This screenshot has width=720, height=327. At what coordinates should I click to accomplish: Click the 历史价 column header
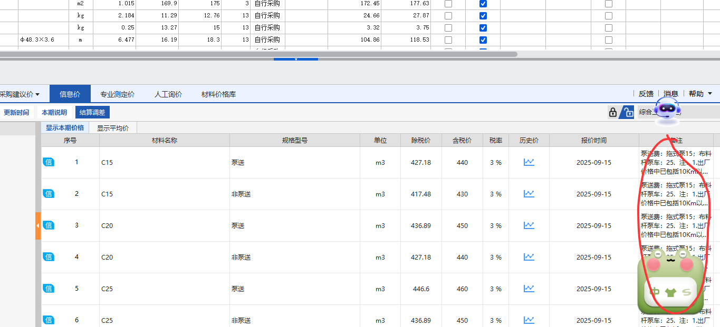[529, 140]
